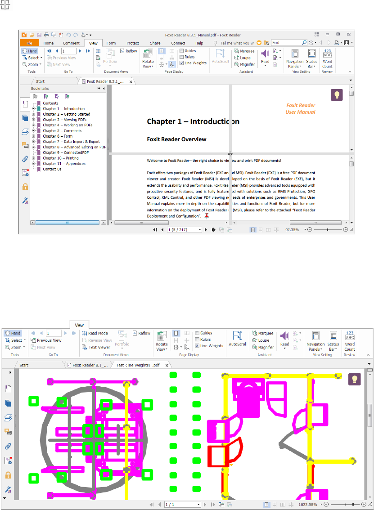This screenshot has height=510, width=374.
Task: Expand Chapter 11 – Appendices bookmark
Action: [x=33, y=164]
